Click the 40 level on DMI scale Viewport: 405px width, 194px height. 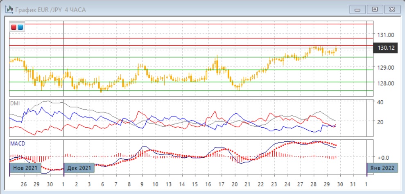[x=380, y=102]
